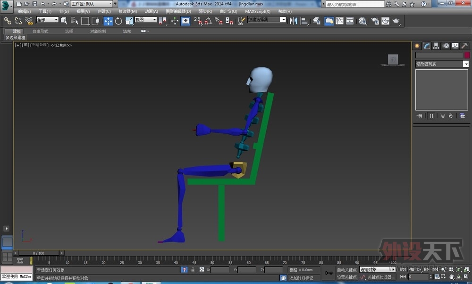Open the Schematic View
The image size is (472, 284).
(x=350, y=21)
